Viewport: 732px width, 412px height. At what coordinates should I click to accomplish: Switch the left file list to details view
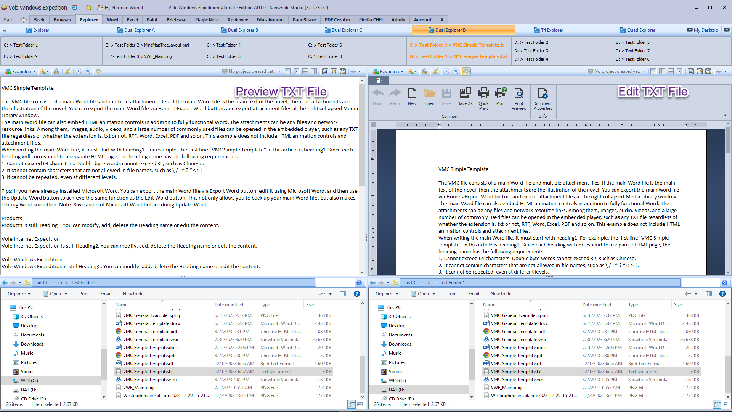352,404
